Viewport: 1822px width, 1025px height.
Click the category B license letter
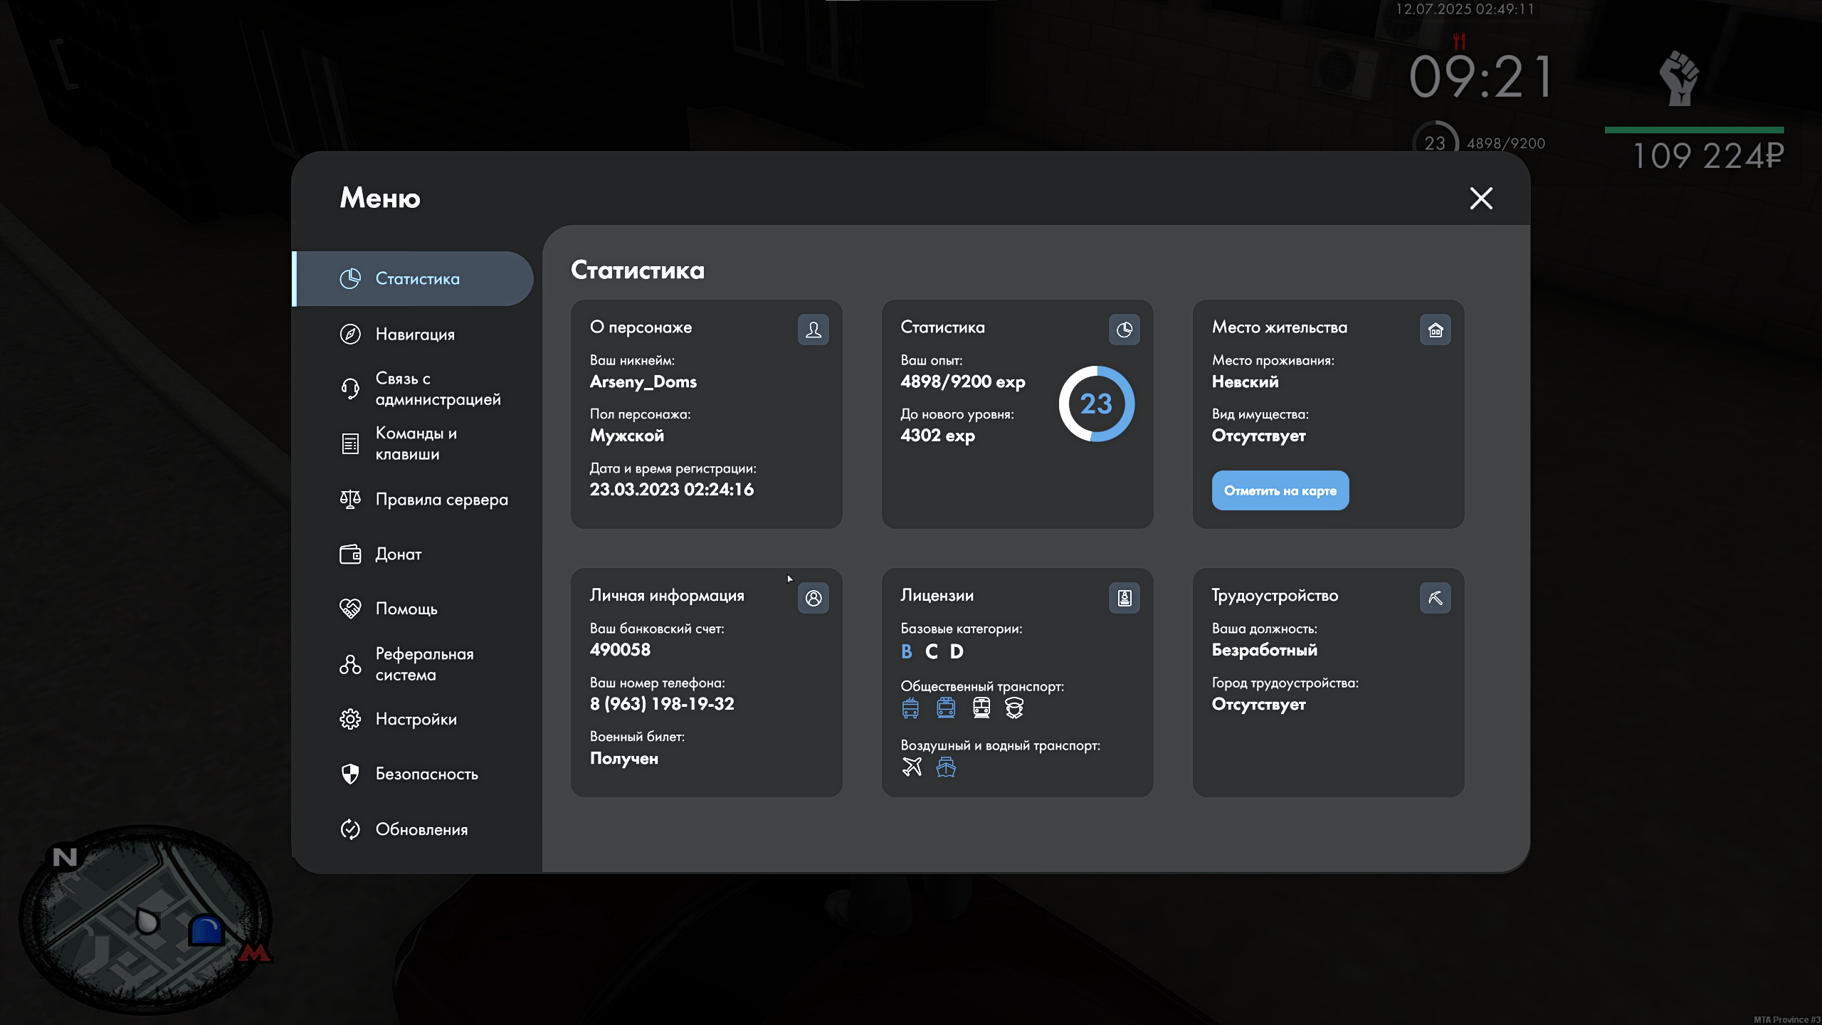click(x=907, y=651)
